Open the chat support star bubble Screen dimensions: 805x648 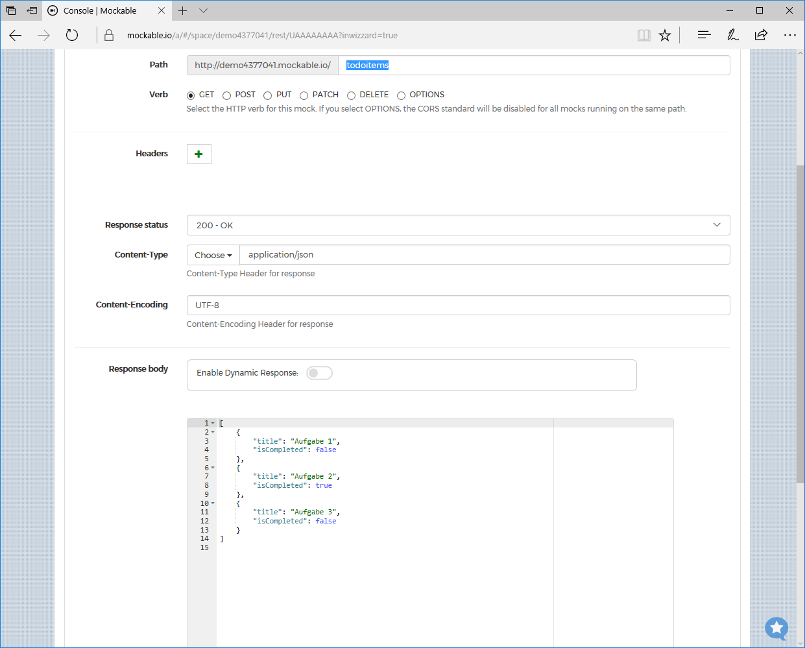tap(776, 628)
